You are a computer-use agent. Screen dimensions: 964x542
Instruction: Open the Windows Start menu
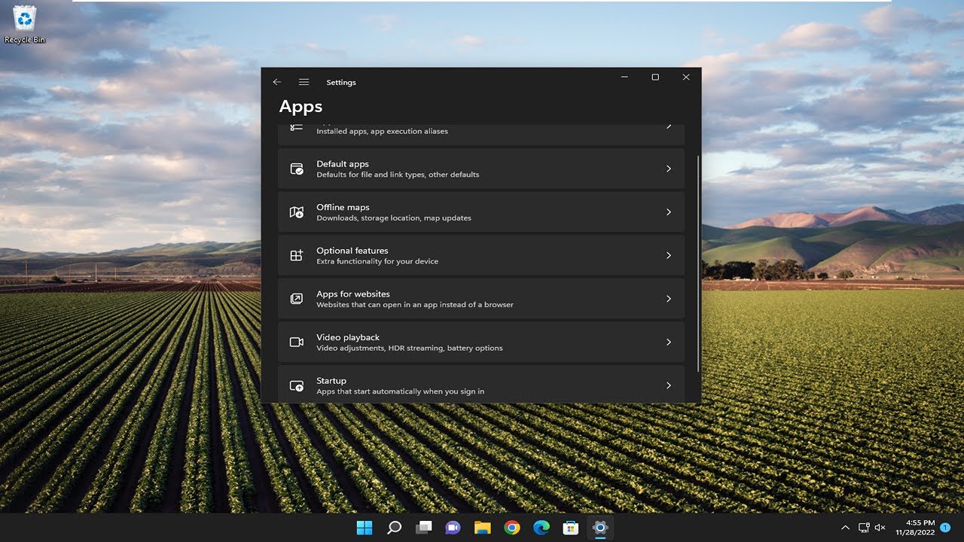365,528
